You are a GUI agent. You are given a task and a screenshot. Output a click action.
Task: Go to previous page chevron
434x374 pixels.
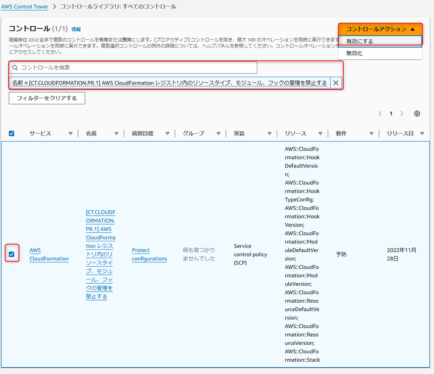coord(380,114)
